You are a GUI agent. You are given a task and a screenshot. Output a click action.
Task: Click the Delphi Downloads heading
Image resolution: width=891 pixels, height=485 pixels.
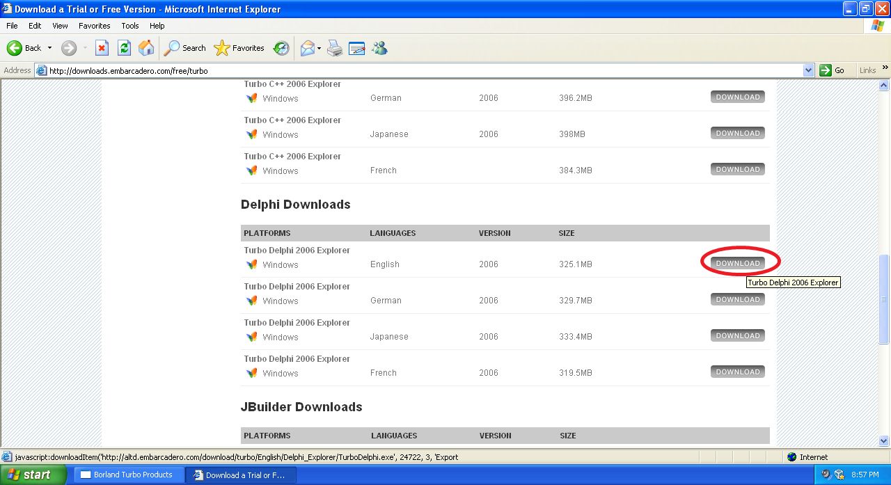point(295,205)
